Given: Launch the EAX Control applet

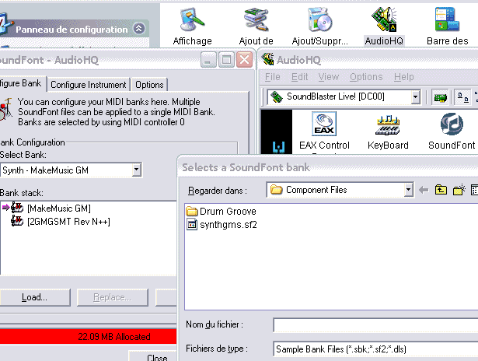Looking at the screenshot, I should click(324, 131).
